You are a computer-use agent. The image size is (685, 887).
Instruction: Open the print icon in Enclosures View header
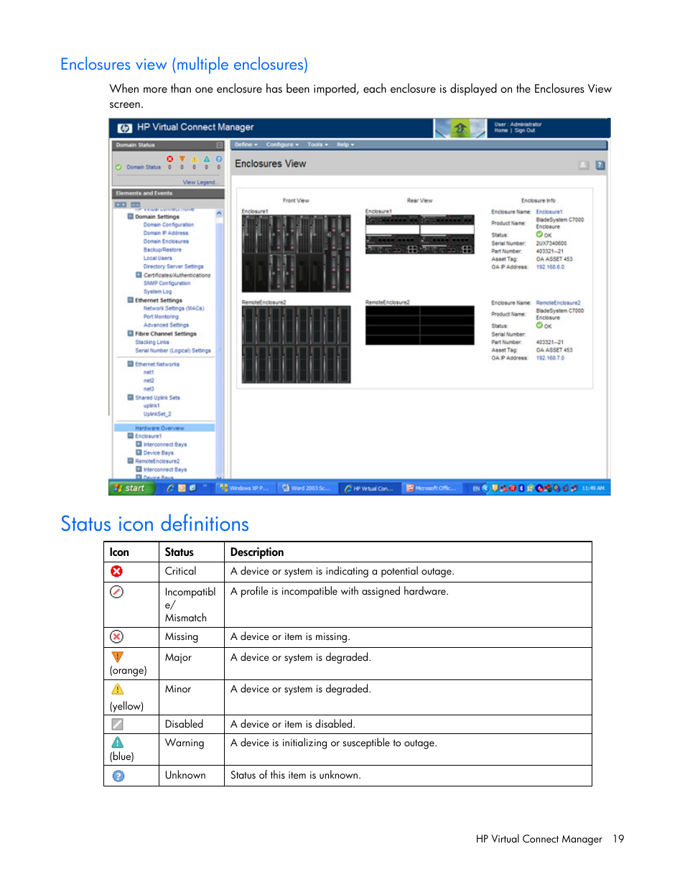click(x=584, y=165)
